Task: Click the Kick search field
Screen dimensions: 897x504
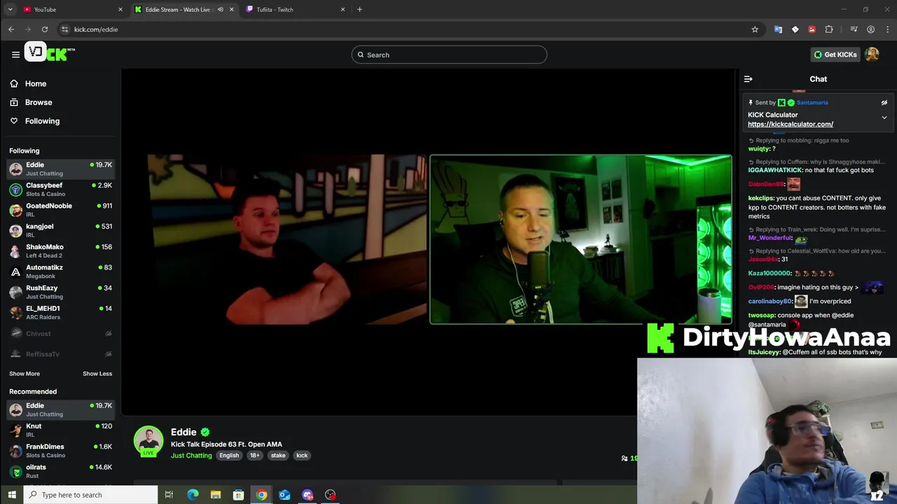Action: [x=449, y=55]
